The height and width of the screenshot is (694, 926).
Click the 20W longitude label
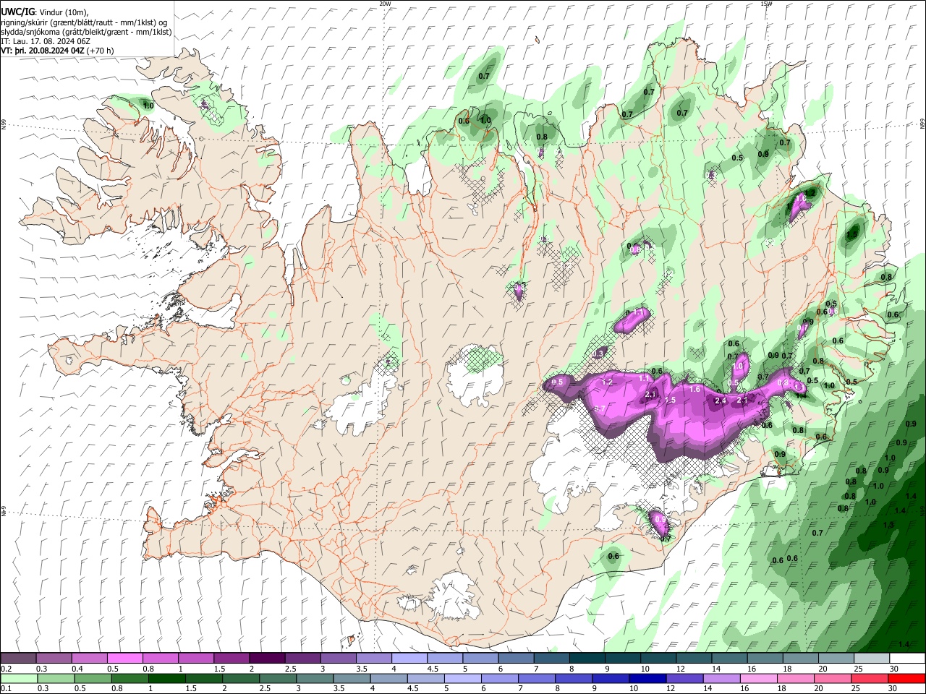pyautogui.click(x=385, y=4)
